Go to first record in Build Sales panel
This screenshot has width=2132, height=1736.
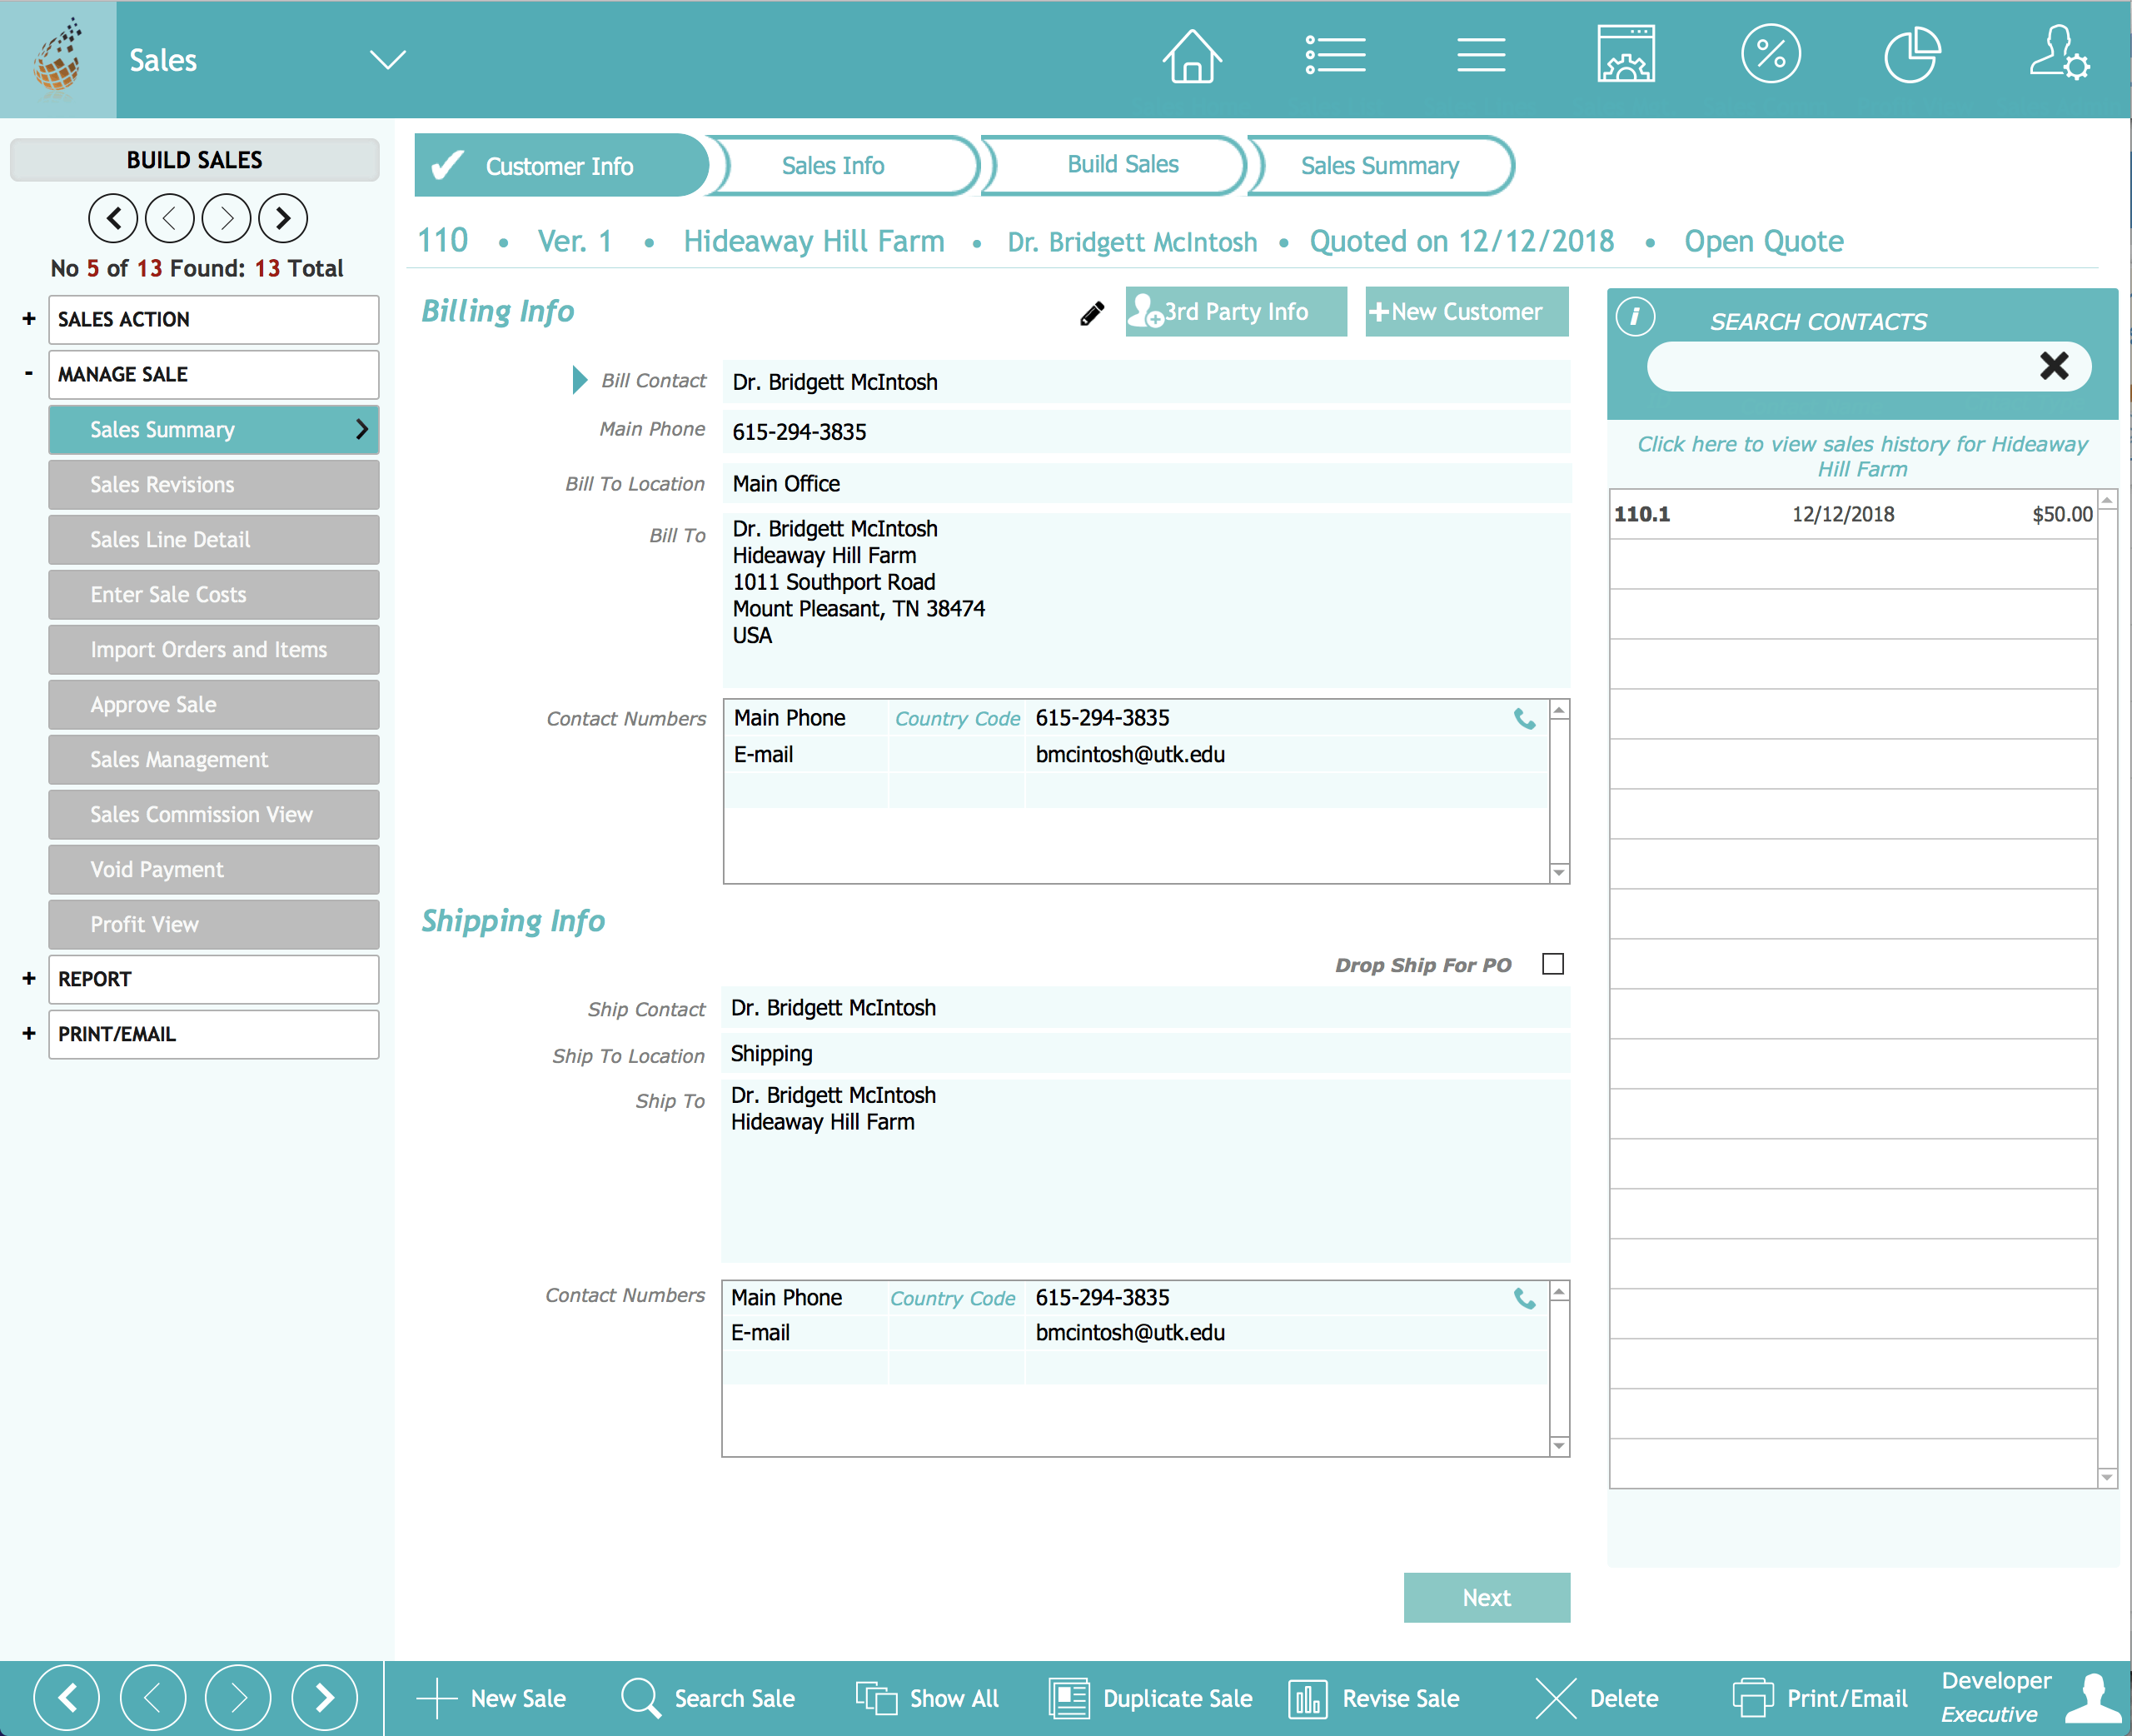pos(113,218)
